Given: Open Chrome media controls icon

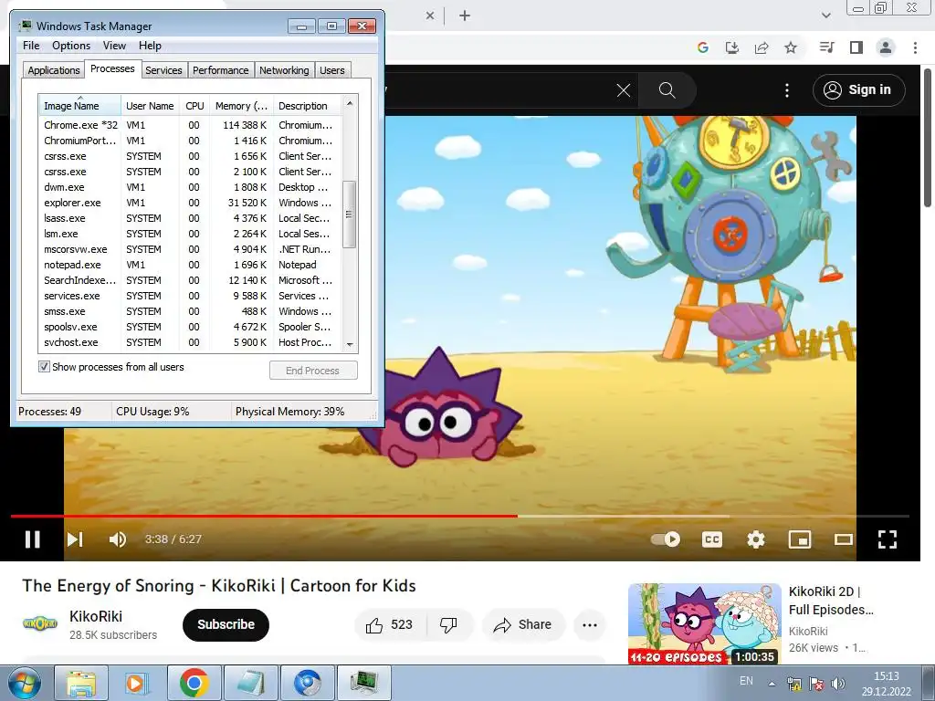Looking at the screenshot, I should (x=826, y=47).
